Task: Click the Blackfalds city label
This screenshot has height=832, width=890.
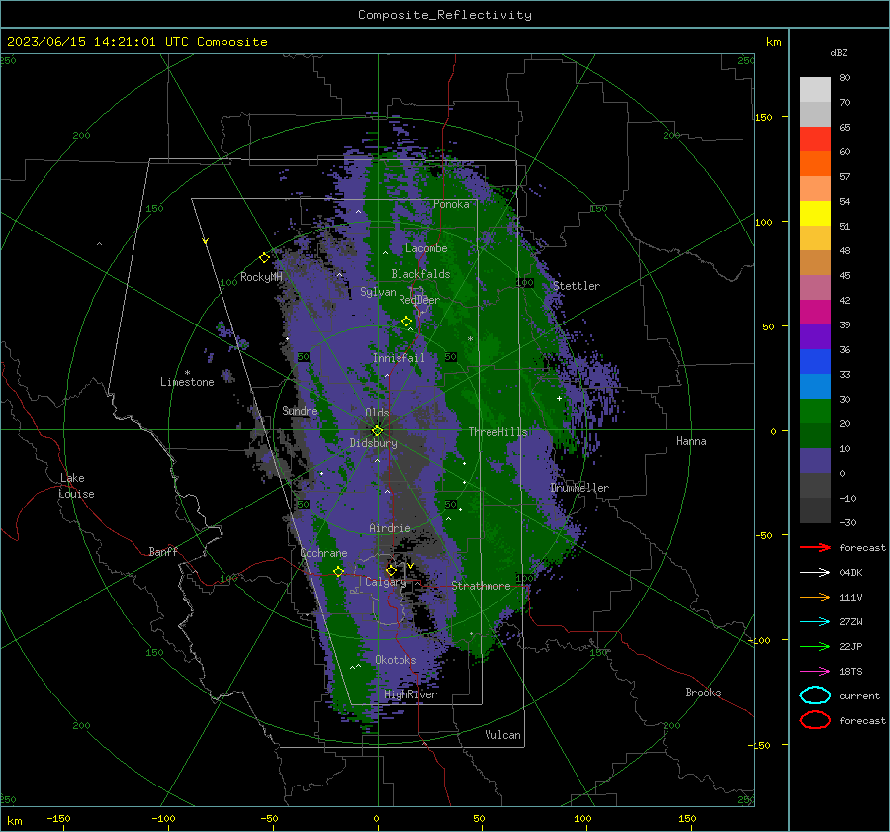Action: click(420, 274)
